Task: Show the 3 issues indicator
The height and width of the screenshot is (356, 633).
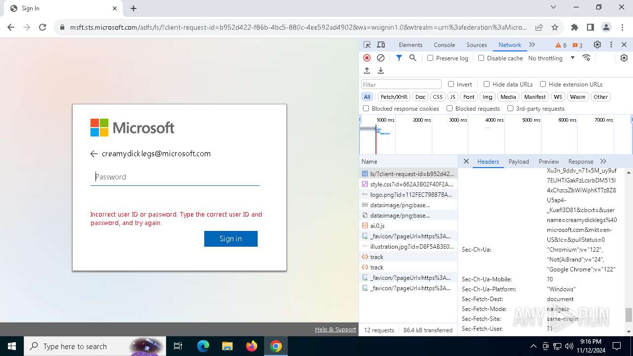Action: (x=577, y=45)
